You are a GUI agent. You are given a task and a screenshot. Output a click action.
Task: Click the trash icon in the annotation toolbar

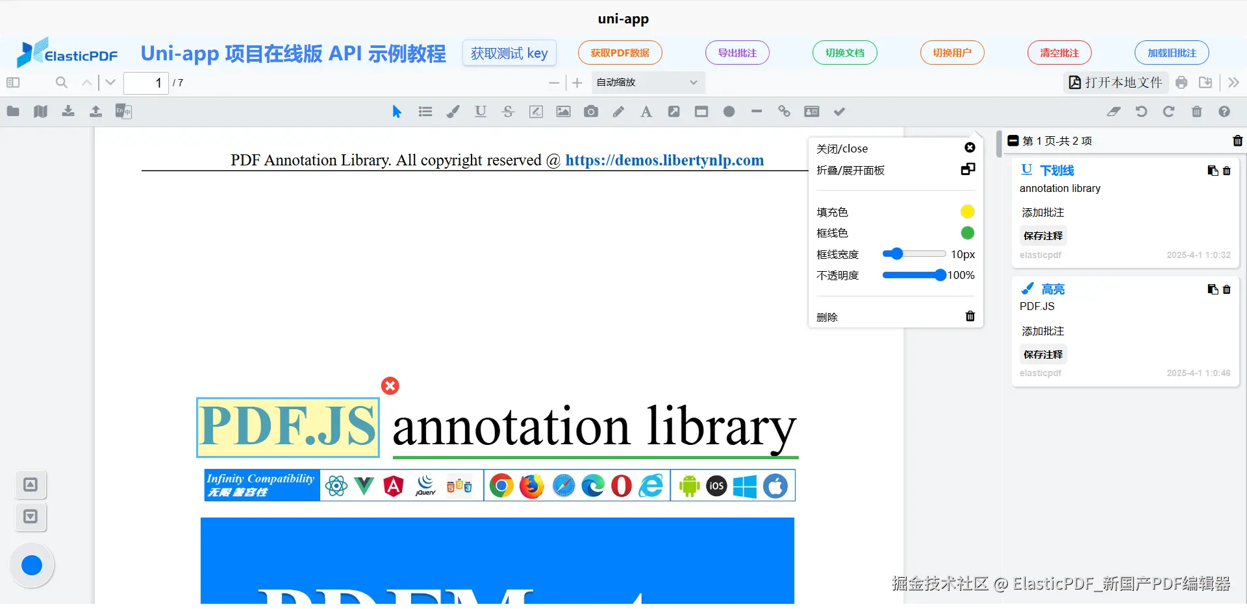coord(1196,112)
